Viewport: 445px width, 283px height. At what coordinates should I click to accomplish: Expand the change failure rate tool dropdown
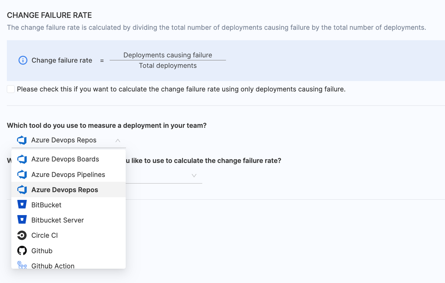coord(194,175)
